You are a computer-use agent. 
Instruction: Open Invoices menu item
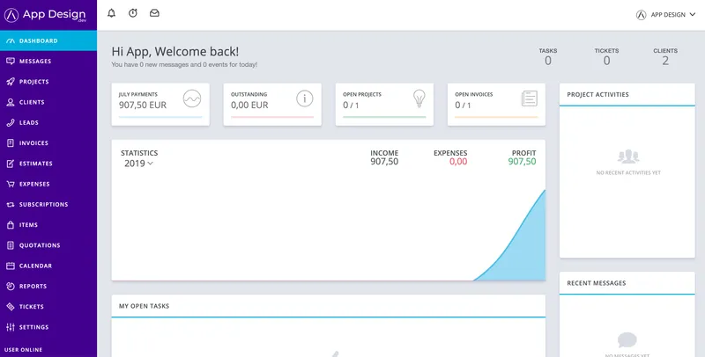click(48, 143)
